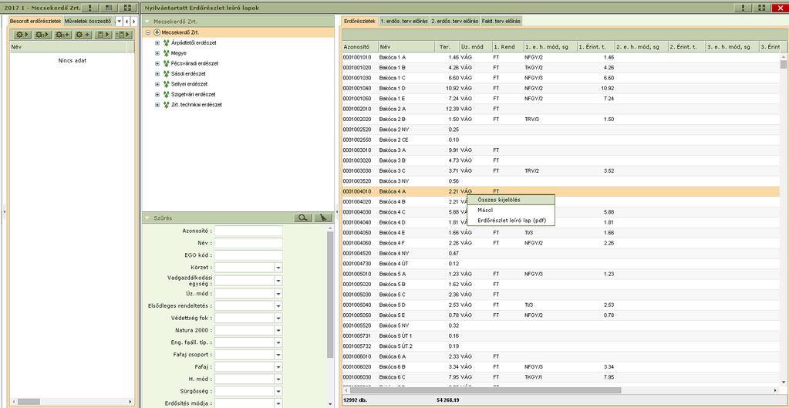Open the Sürgősség dropdown
The height and width of the screenshot is (408, 789).
[278, 391]
